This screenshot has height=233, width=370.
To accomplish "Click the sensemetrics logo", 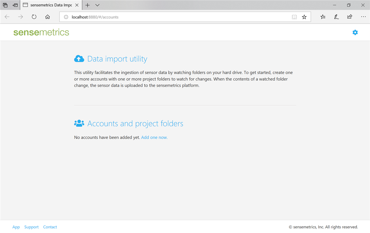I will coord(41,32).
